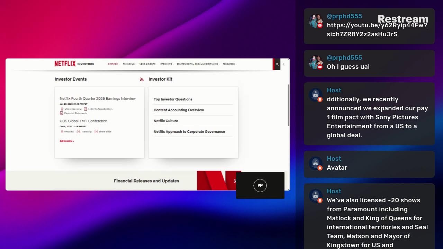
Task: Click the 'Avatar' chat message text
Action: click(337, 168)
